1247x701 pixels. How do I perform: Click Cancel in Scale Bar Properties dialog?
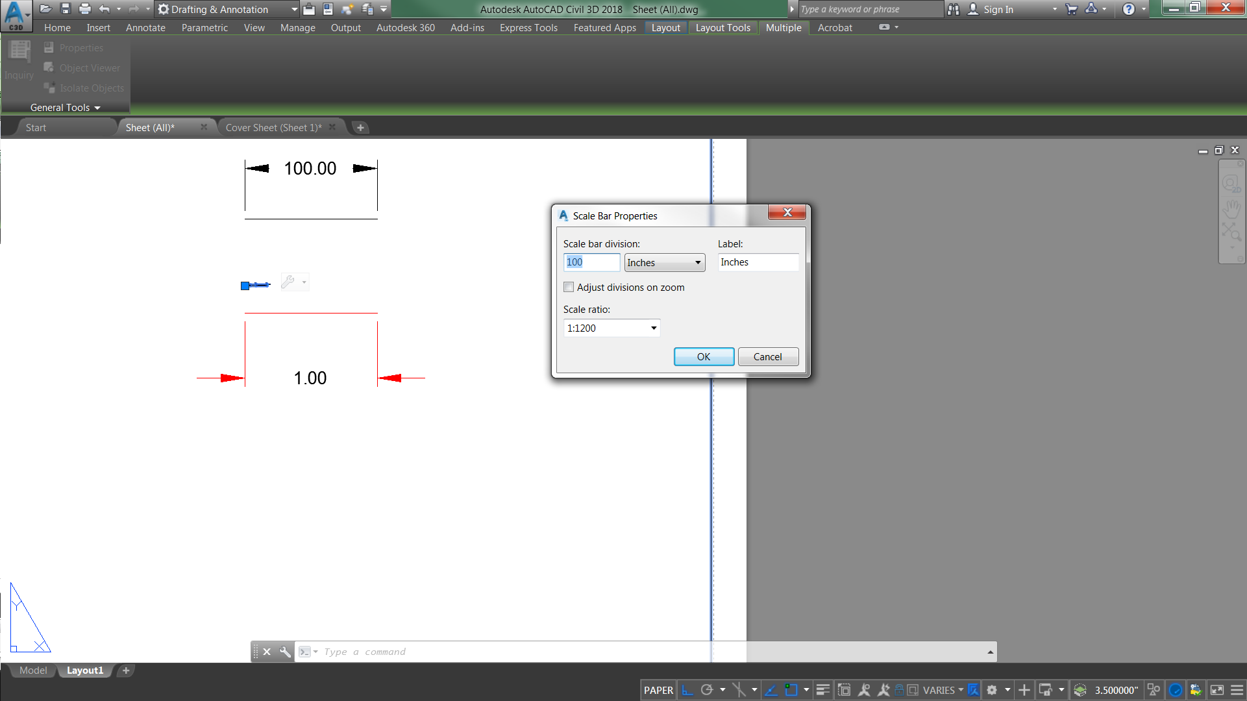[768, 356]
